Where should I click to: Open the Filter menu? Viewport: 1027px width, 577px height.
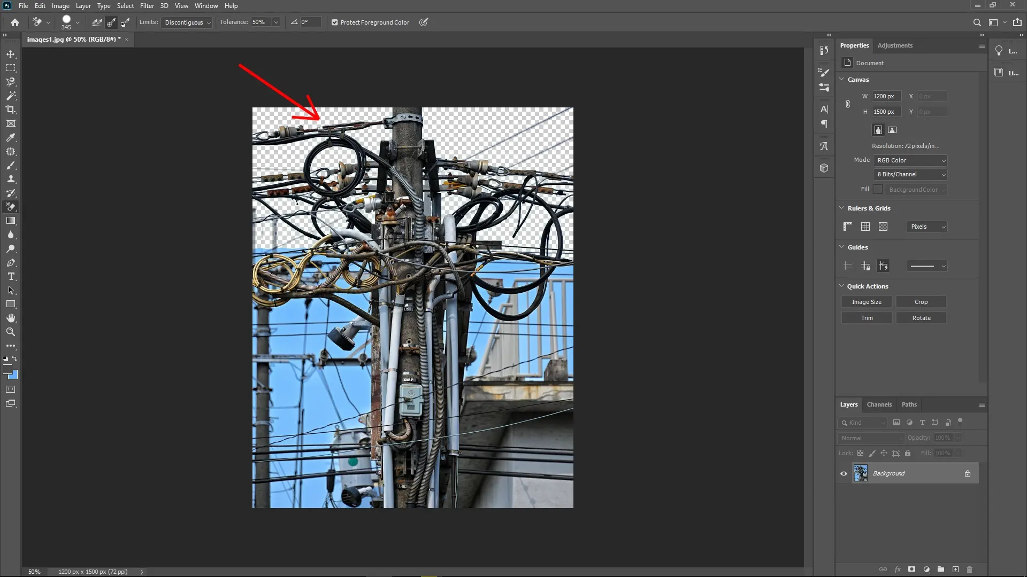pos(147,5)
